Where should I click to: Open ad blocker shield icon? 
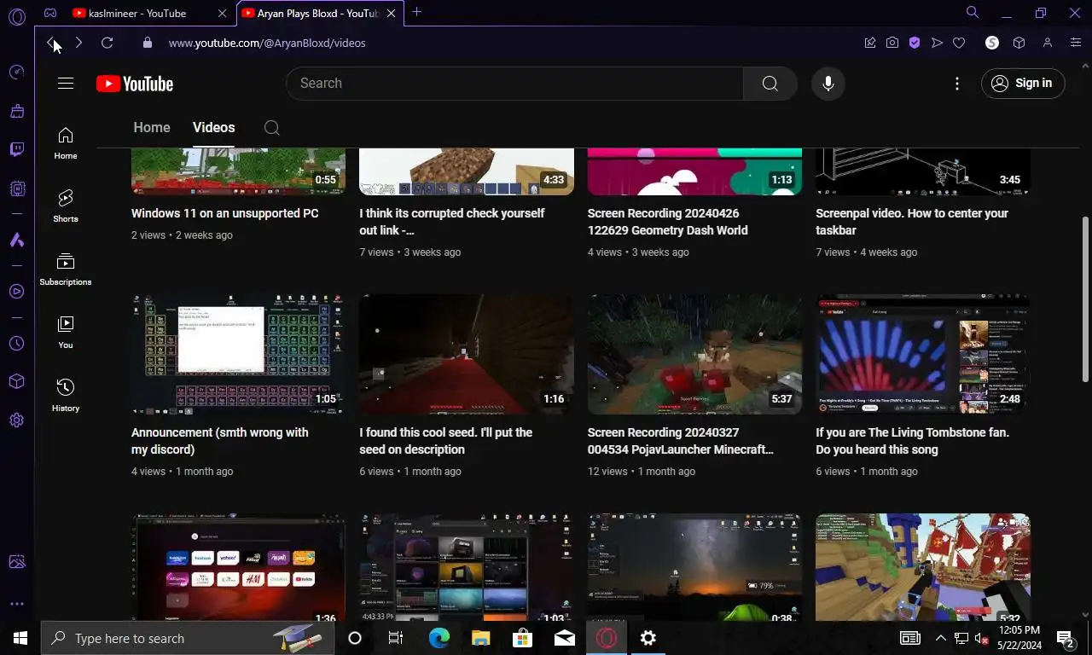pos(915,43)
